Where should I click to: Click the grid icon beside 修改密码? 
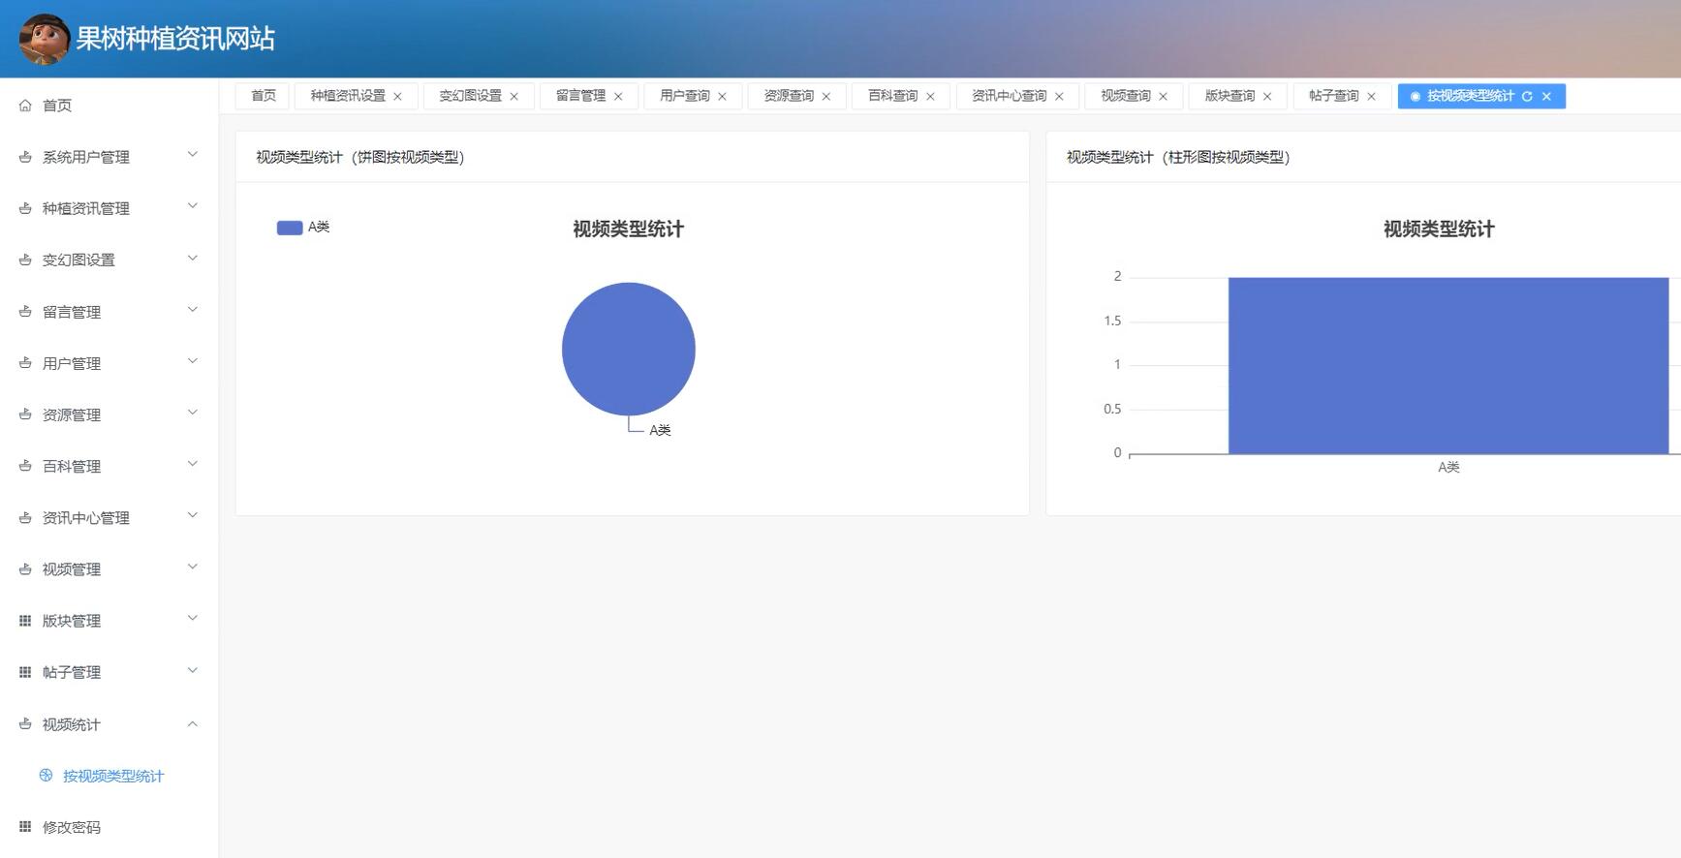pyautogui.click(x=25, y=827)
